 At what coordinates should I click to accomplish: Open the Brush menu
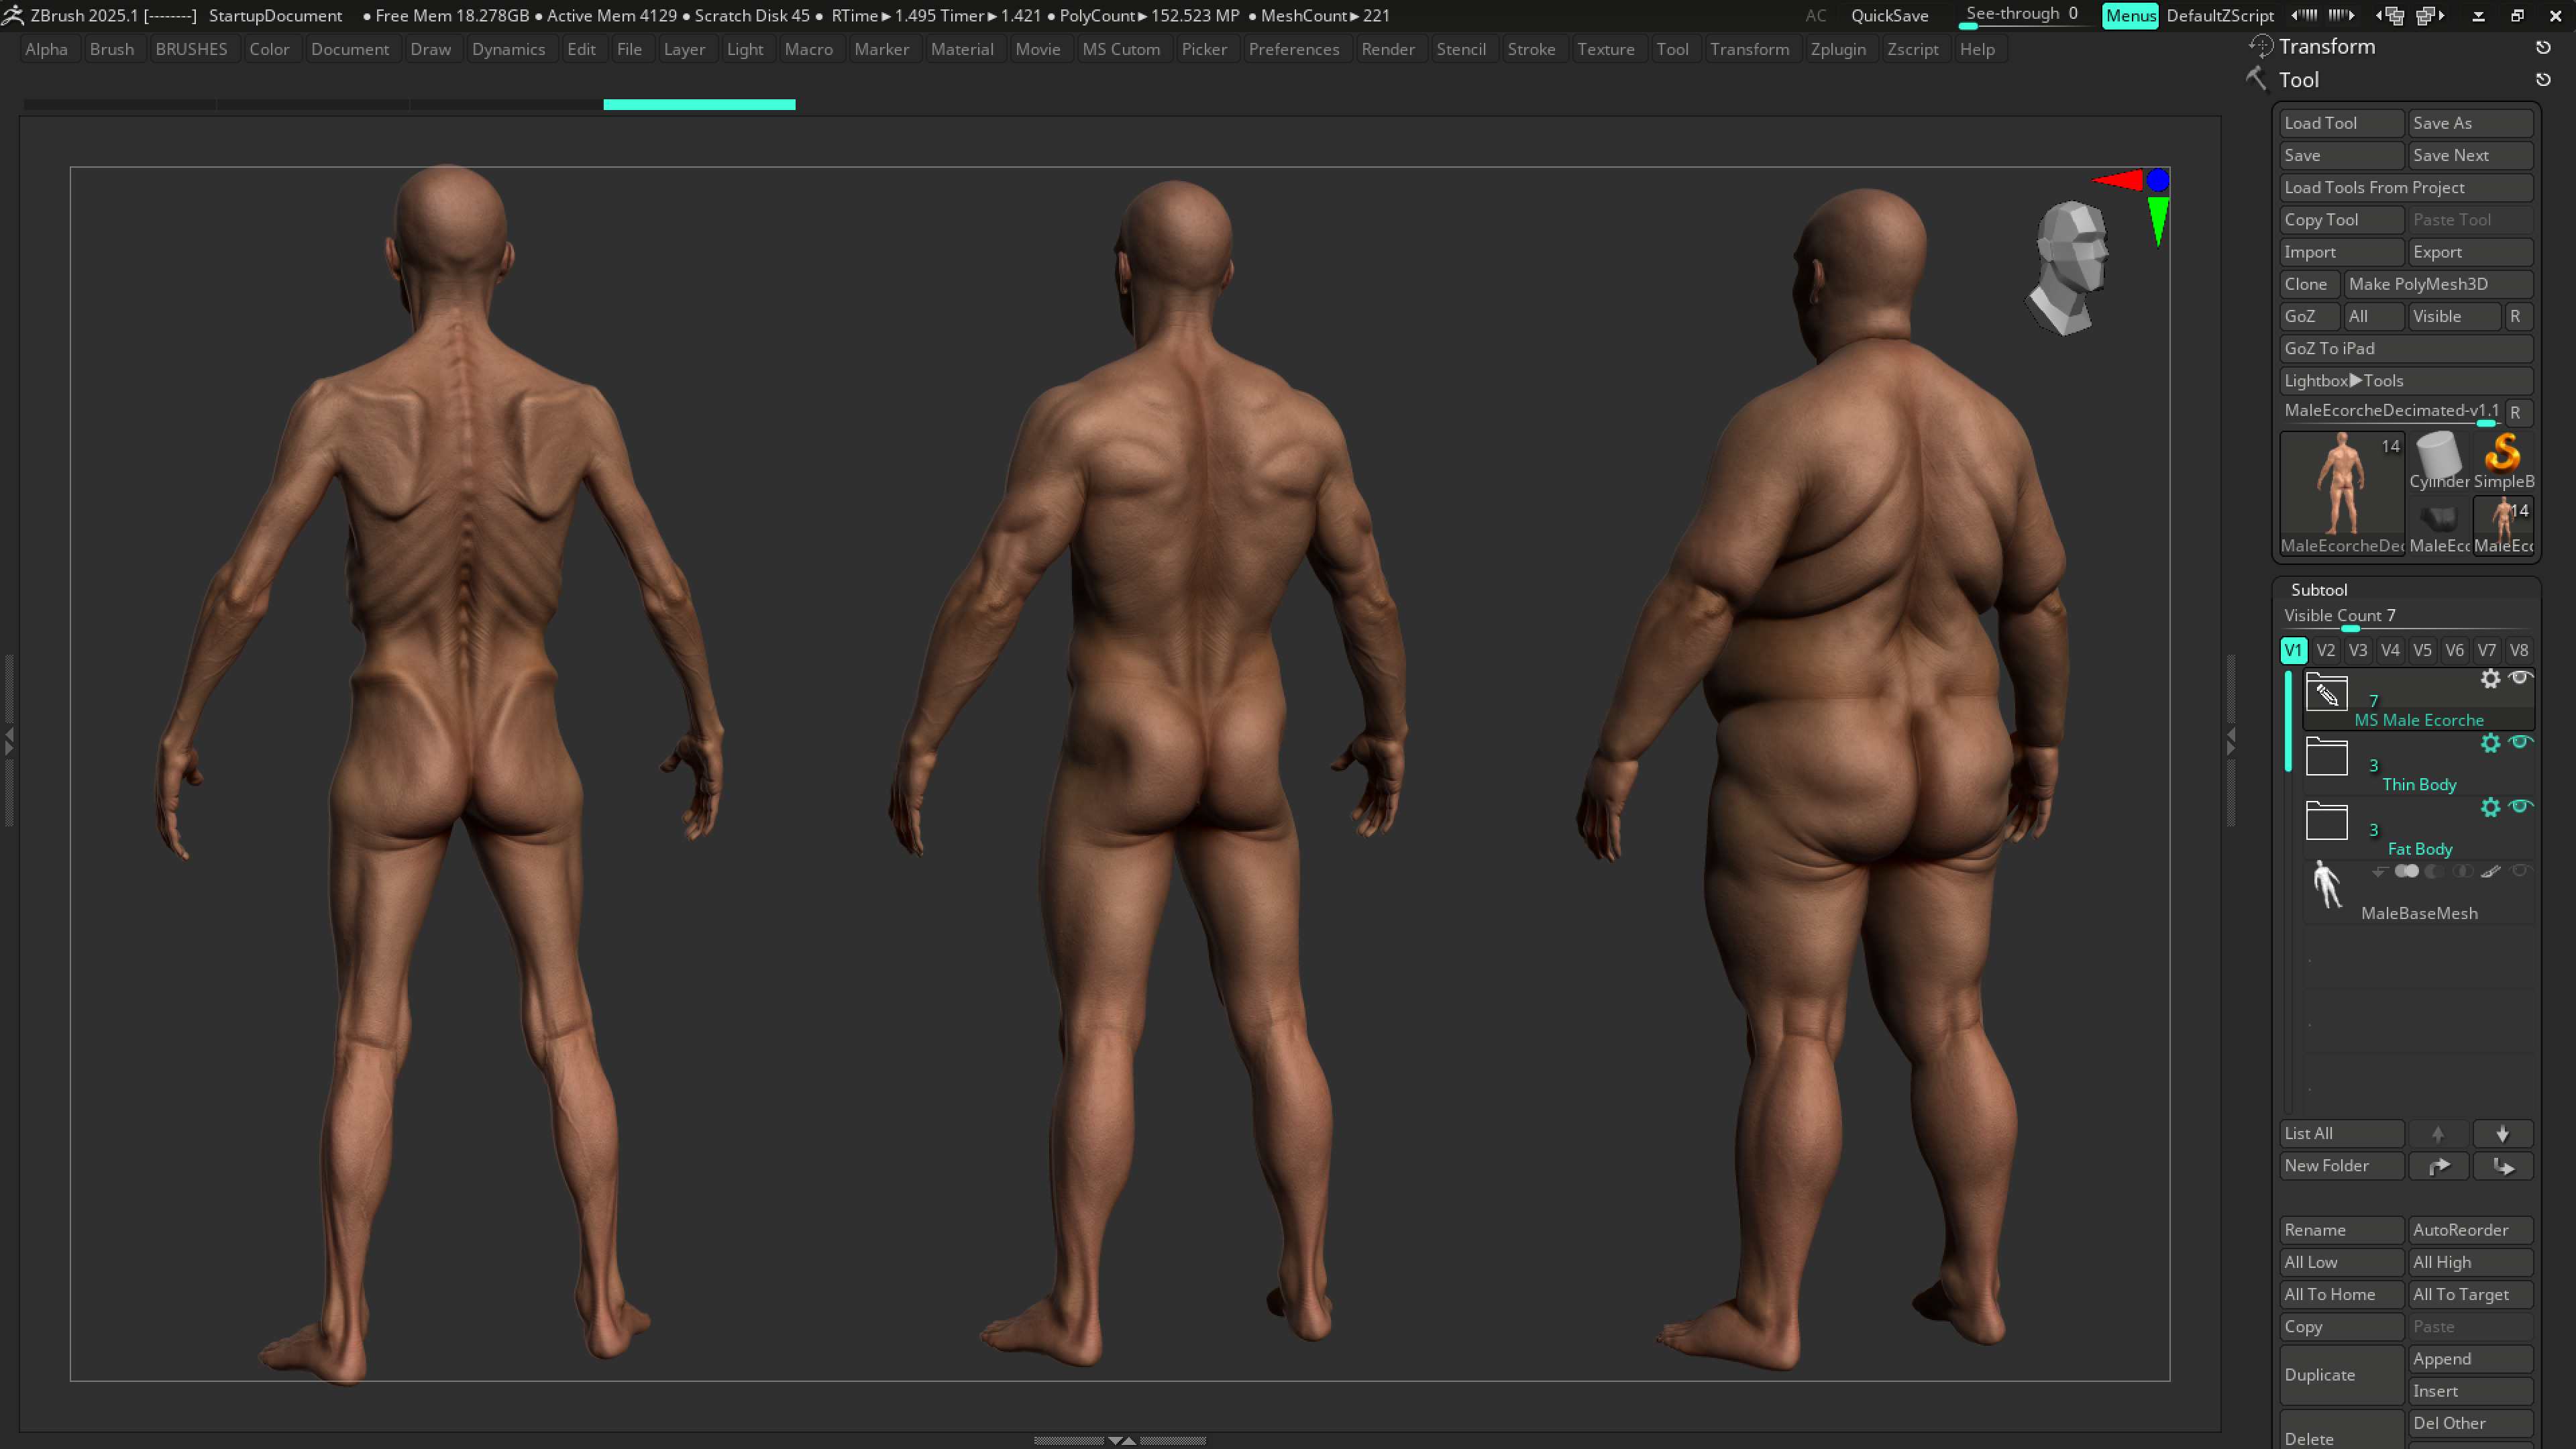pos(111,49)
